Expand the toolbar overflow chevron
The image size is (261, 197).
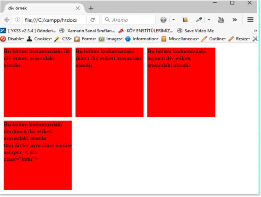(235, 20)
